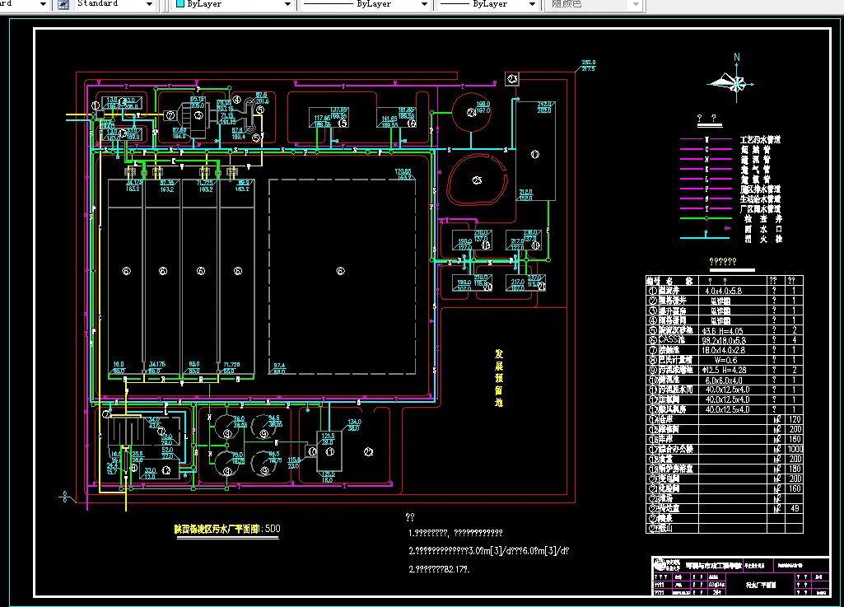The width and height of the screenshot is (844, 607).
Task: Click the cyan ByLayer color swatch
Action: tap(180, 4)
